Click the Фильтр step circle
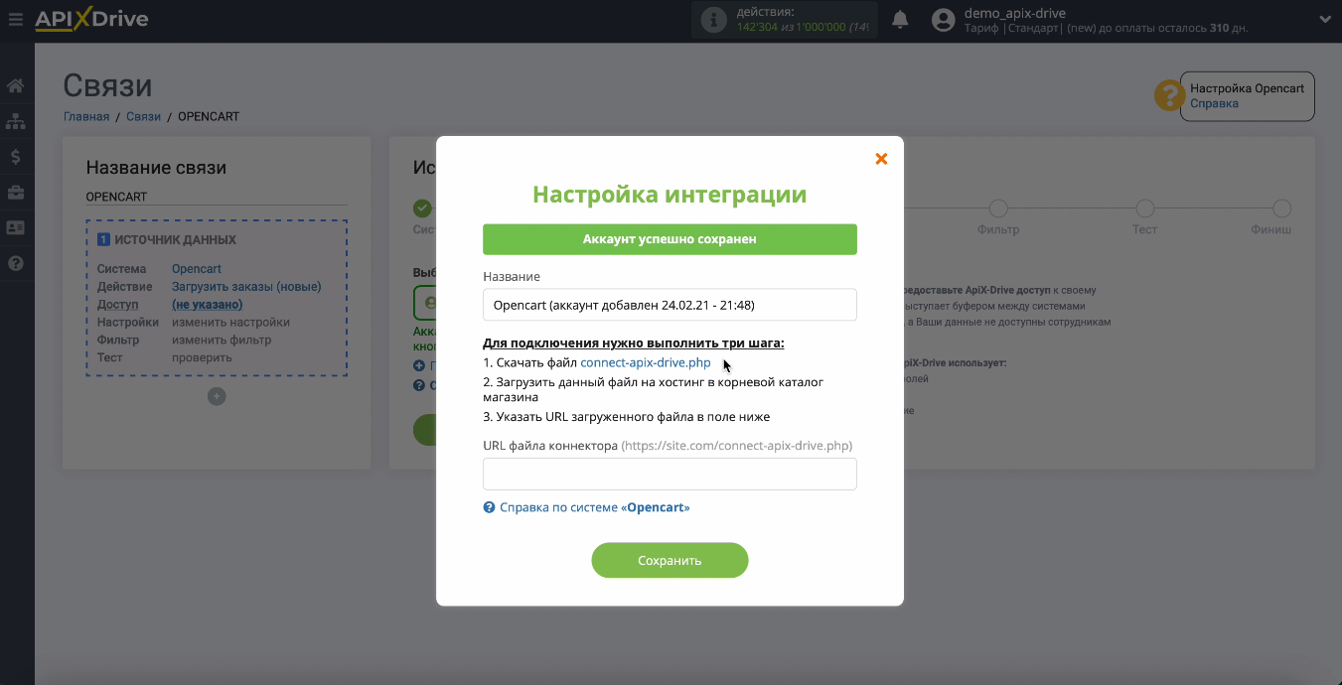Image resolution: width=1342 pixels, height=685 pixels. click(x=998, y=208)
